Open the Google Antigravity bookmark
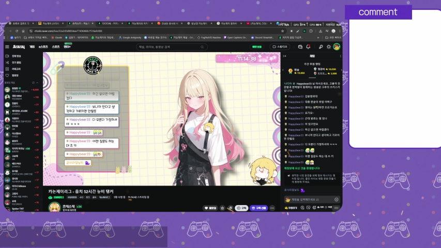 point(130,37)
